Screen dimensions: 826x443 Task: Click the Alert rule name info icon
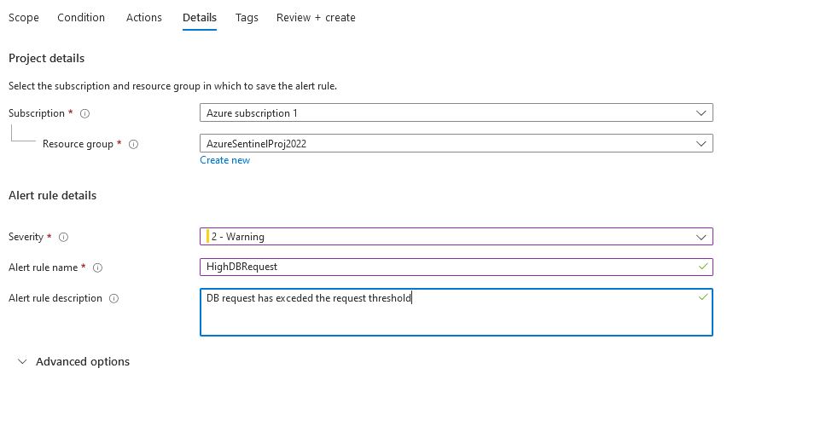(97, 268)
